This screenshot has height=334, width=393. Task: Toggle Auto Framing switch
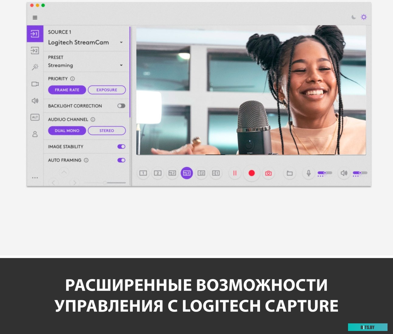pyautogui.click(x=121, y=160)
